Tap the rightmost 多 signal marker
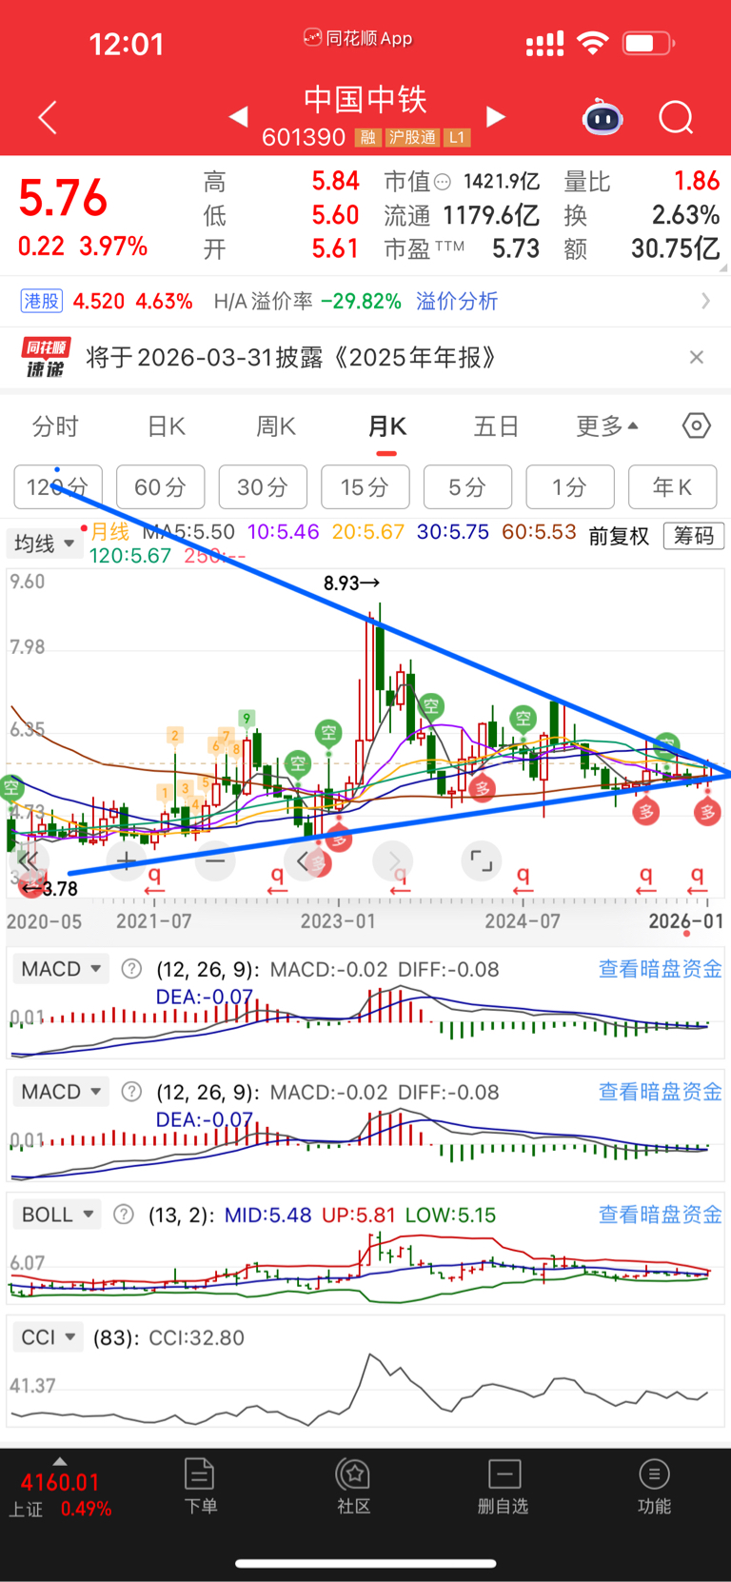 (707, 812)
